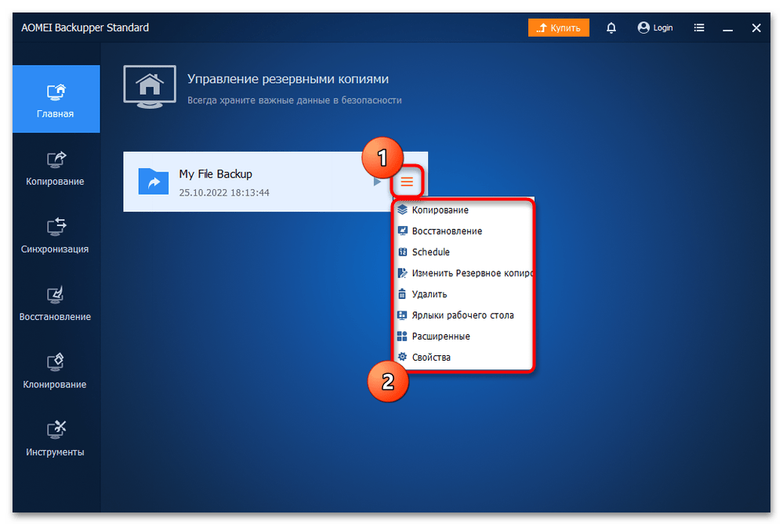
Task: Open the title bar list menu icon
Action: click(x=699, y=28)
